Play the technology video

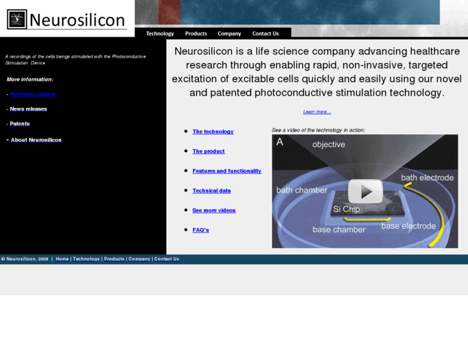pos(366,191)
